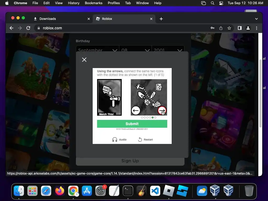Go forward with the browser forward arrow
This screenshot has height=201, width=268.
click(20, 28)
